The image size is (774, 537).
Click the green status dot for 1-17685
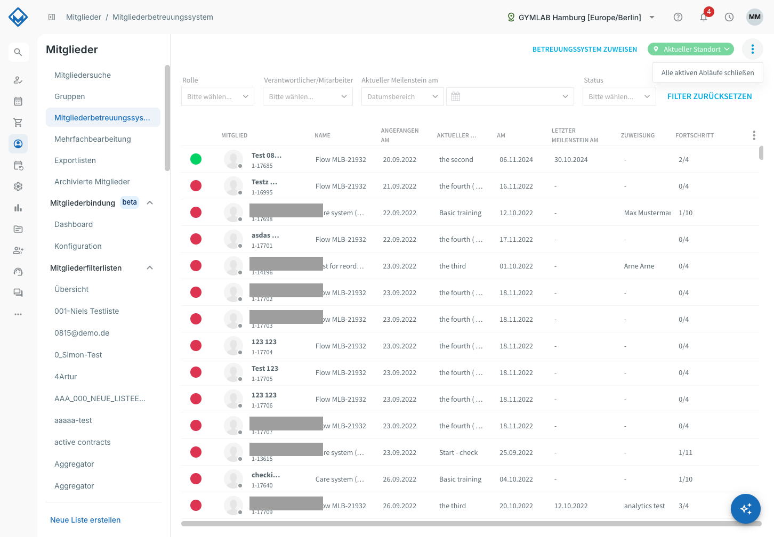pos(196,159)
